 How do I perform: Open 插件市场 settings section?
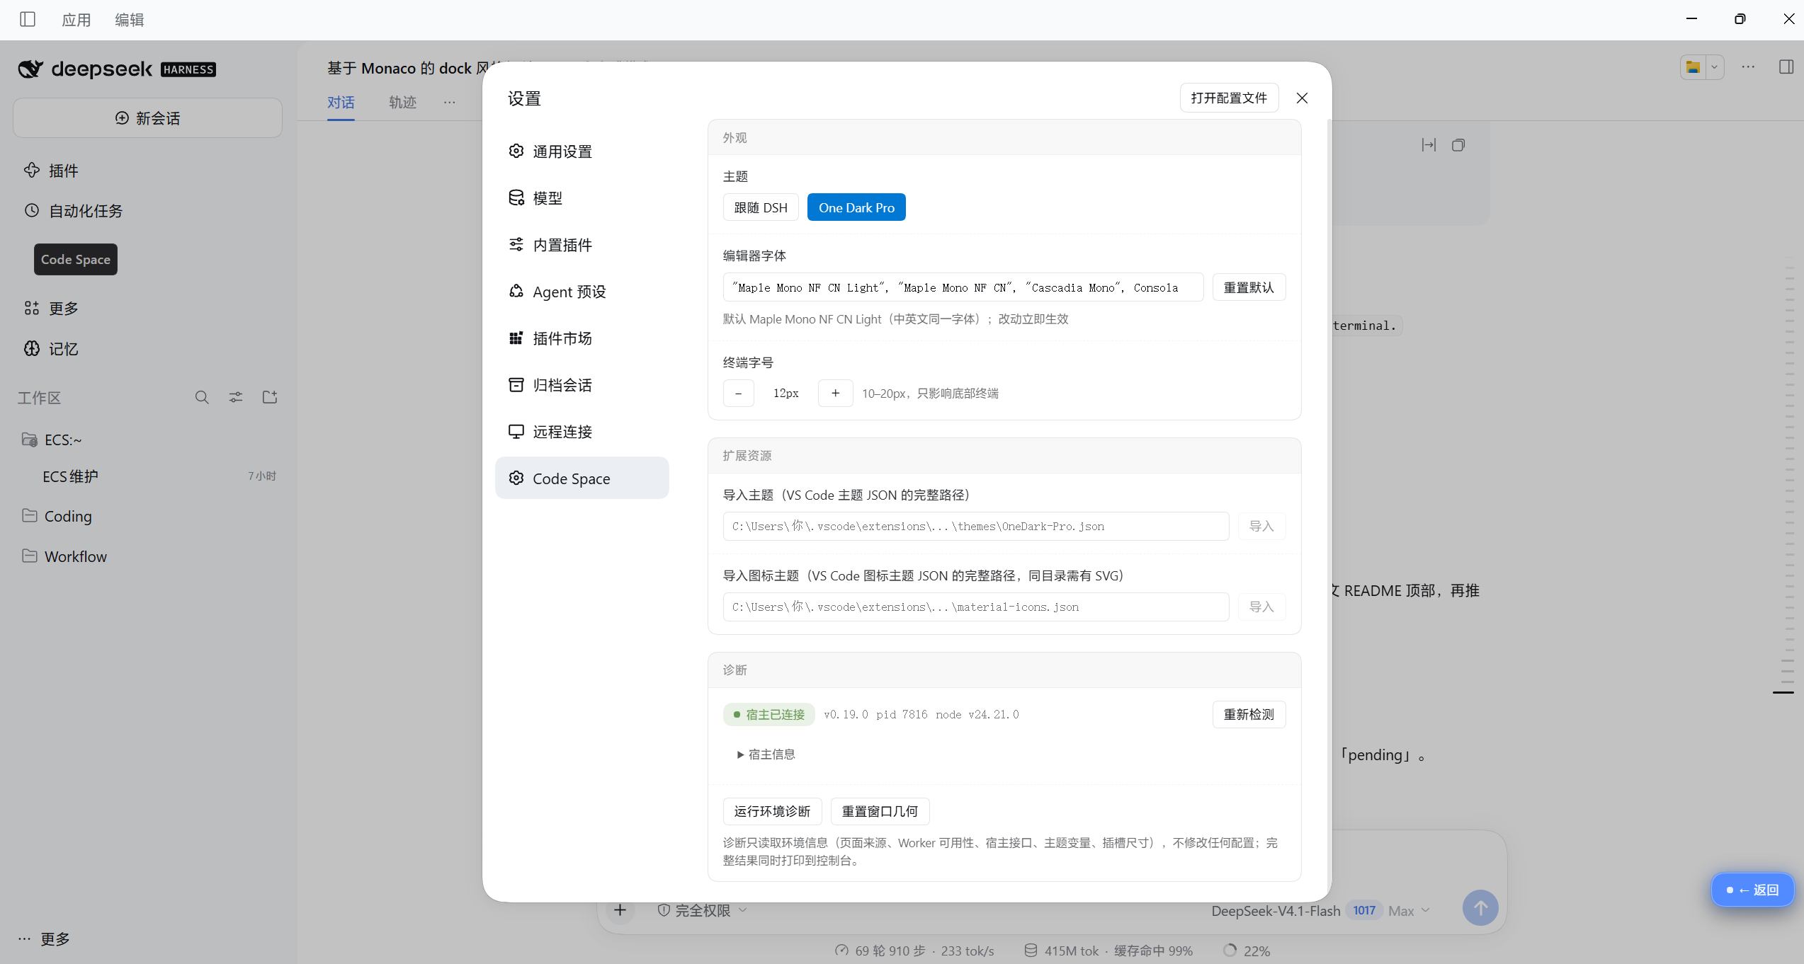tap(582, 338)
